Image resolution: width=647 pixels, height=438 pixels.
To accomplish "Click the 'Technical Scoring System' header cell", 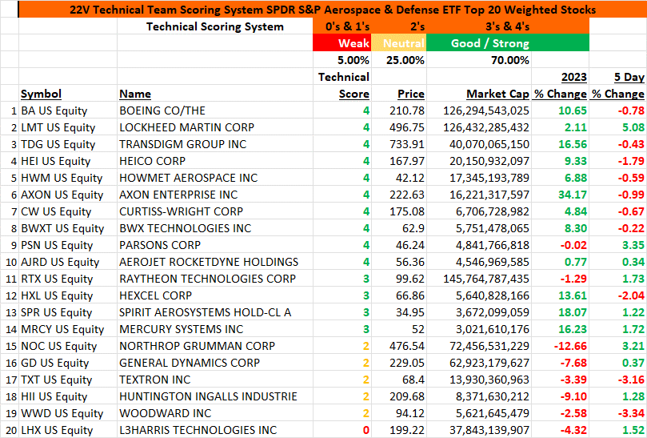I will click(x=215, y=26).
